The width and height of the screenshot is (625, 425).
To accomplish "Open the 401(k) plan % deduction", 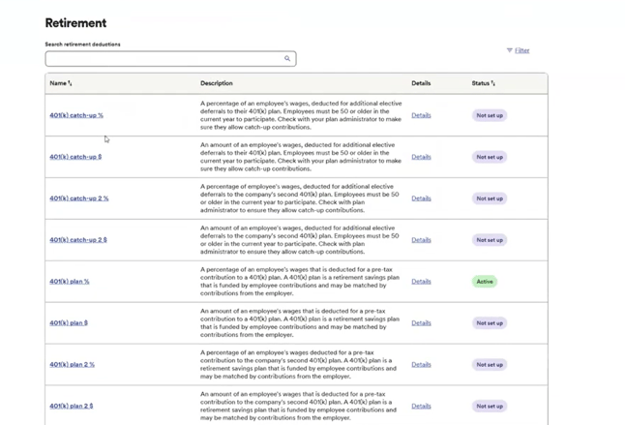I will click(x=70, y=282).
